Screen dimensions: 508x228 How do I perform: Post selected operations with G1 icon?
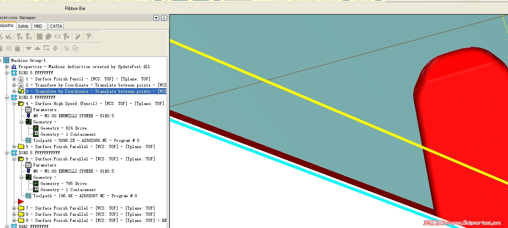click(58, 37)
